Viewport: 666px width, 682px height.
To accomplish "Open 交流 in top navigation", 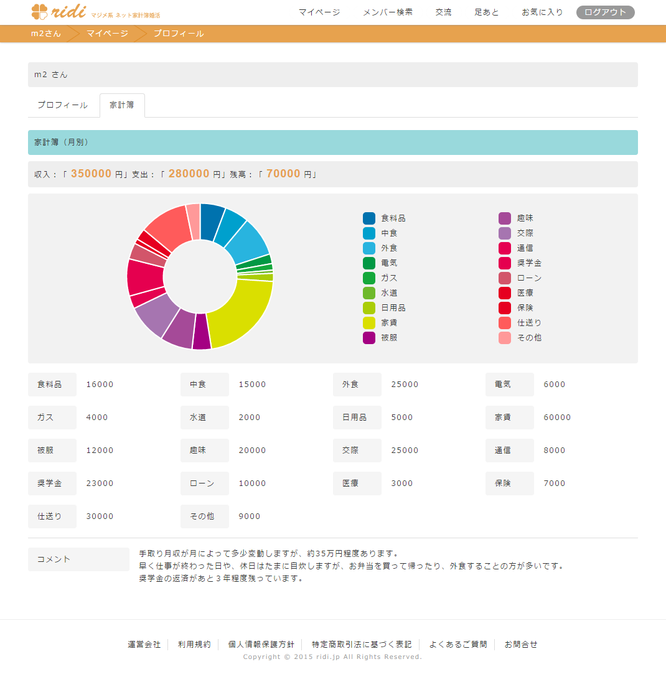I will pos(443,12).
